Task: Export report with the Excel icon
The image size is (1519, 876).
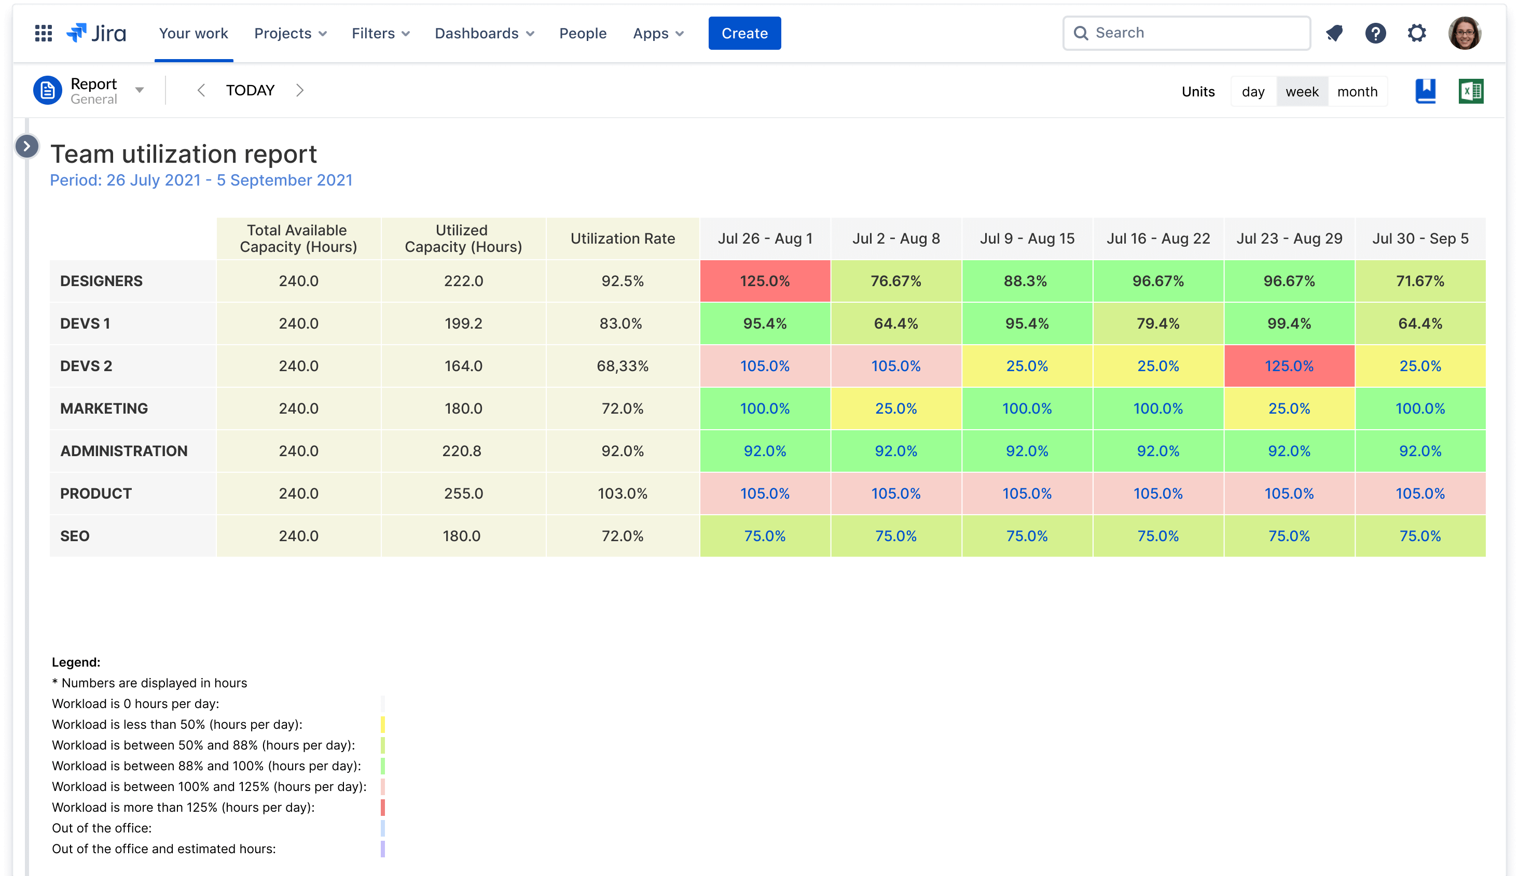Action: [1470, 91]
